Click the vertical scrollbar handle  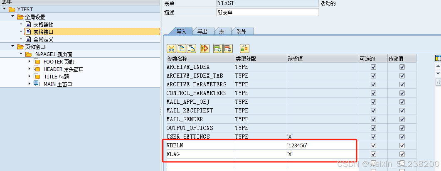(x=438, y=82)
